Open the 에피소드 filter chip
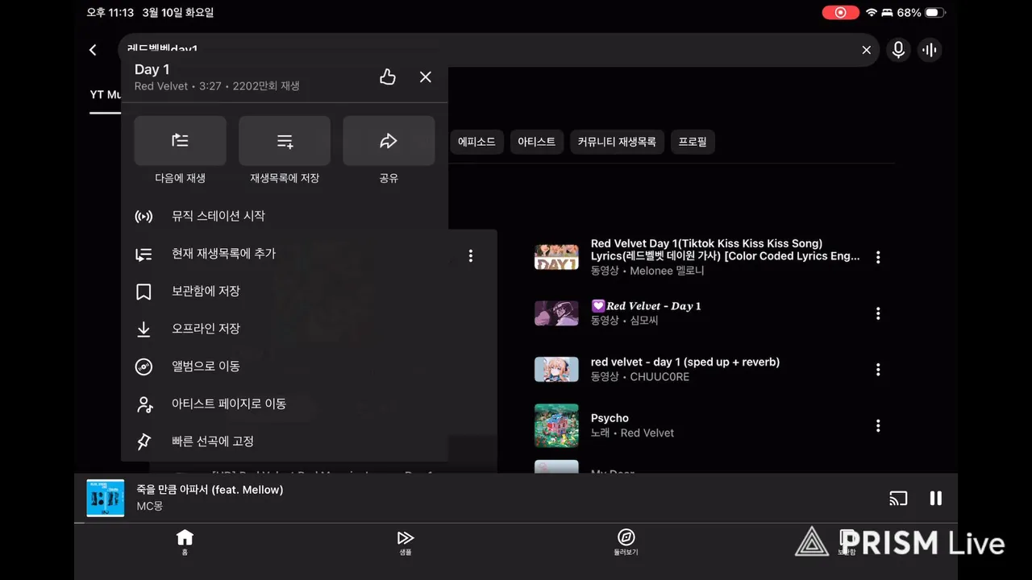 pos(476,142)
